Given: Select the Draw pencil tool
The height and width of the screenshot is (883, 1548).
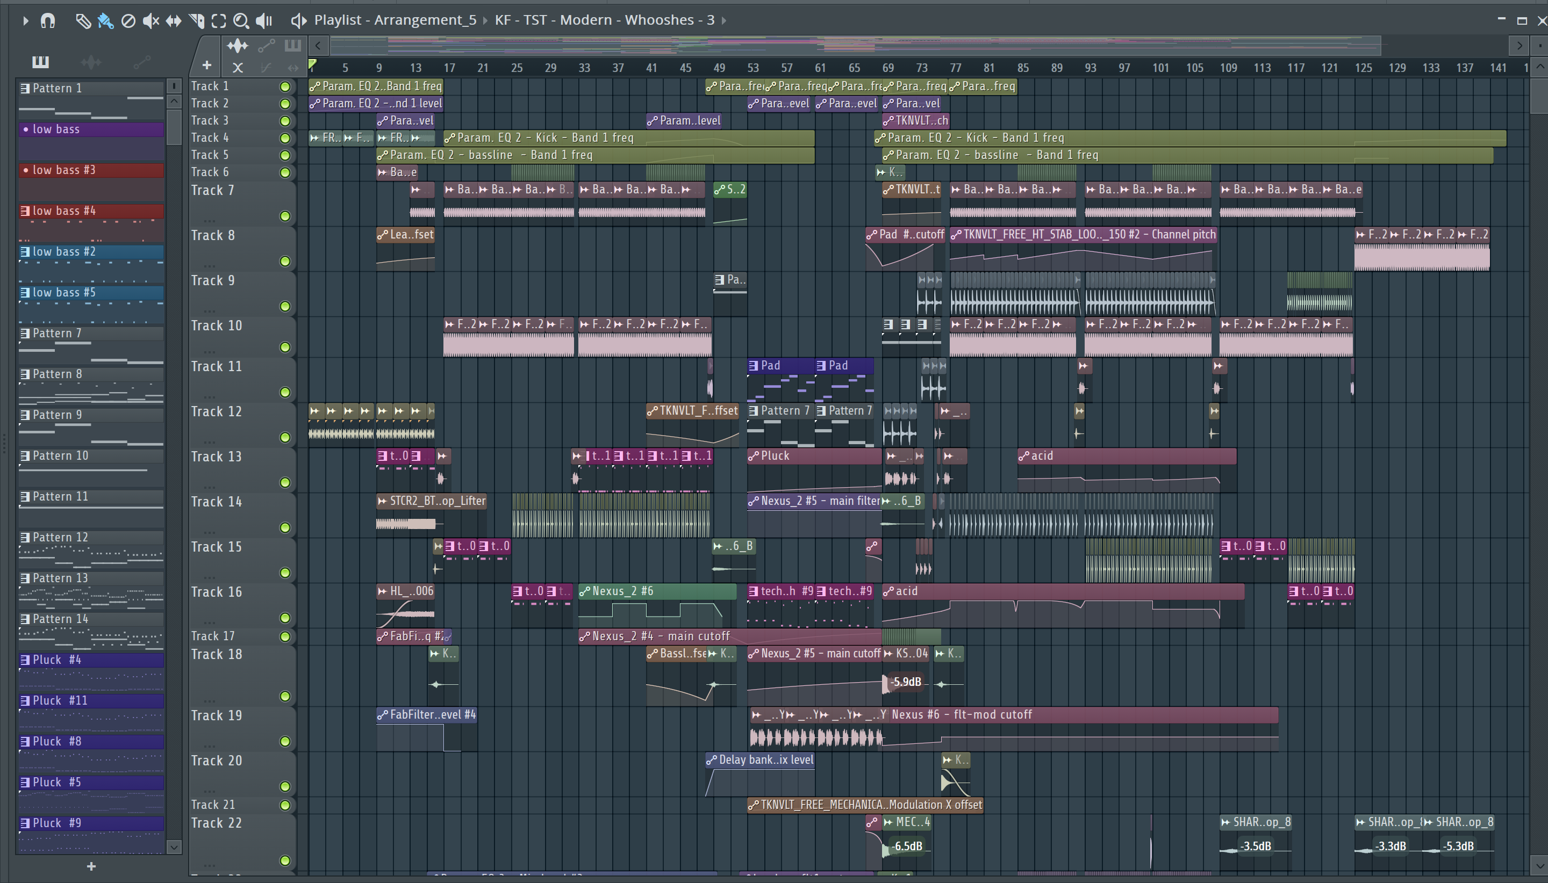Looking at the screenshot, I should (83, 21).
